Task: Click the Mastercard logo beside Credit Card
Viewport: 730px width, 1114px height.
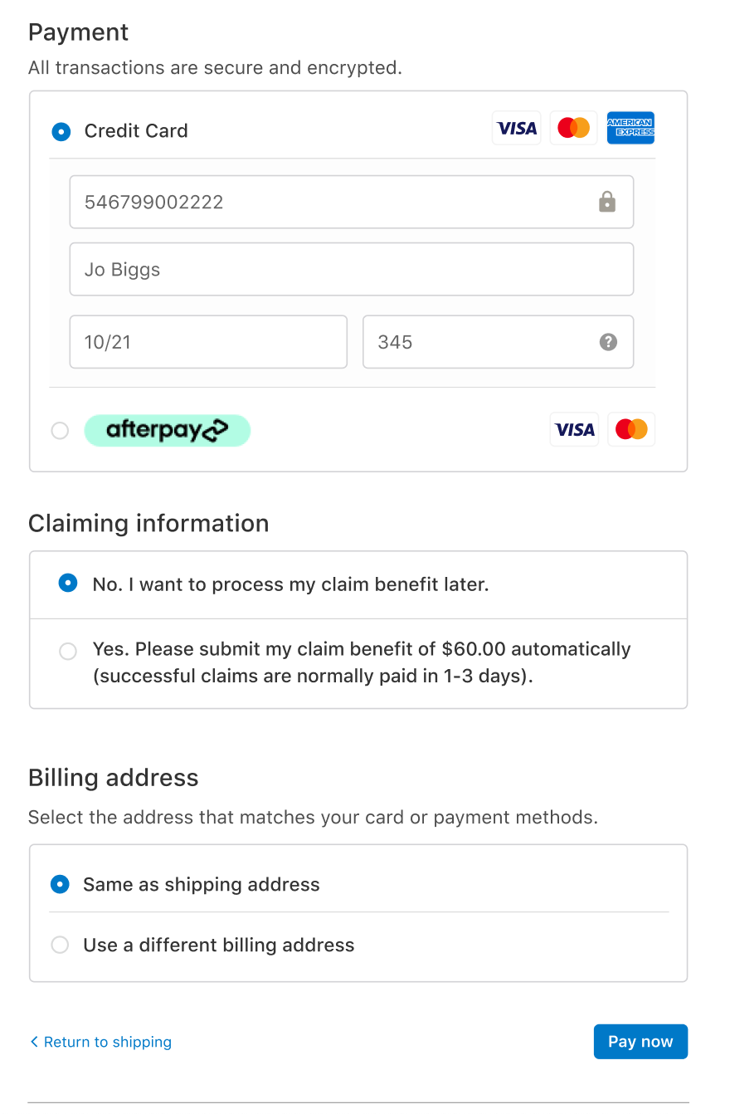Action: click(x=573, y=128)
